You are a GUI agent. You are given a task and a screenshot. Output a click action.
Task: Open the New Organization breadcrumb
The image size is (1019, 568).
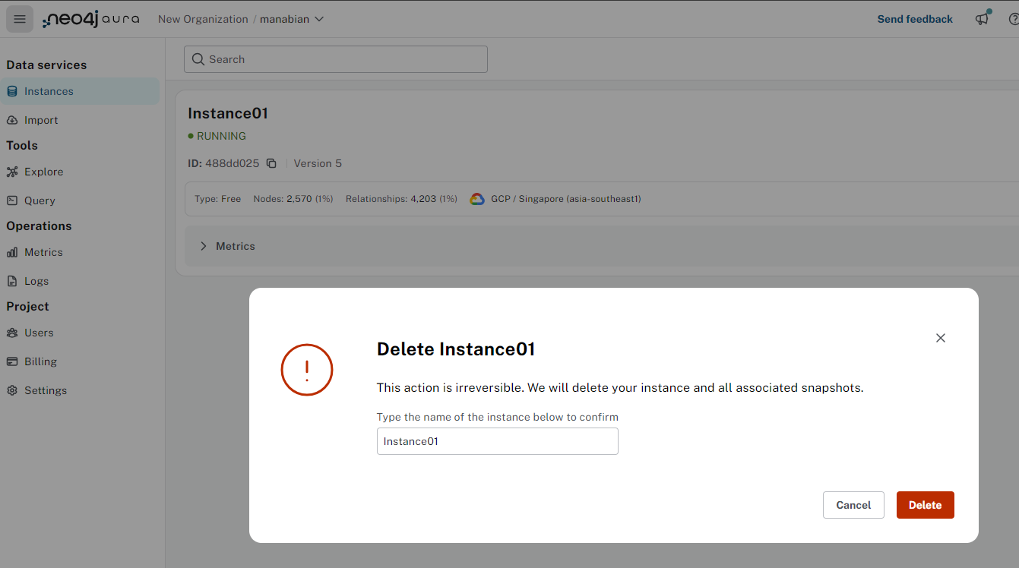coord(203,19)
